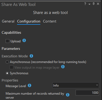Show info for maximum records returned
Image resolution: width=102 pixels, height=100 pixels.
pyautogui.click(x=68, y=95)
